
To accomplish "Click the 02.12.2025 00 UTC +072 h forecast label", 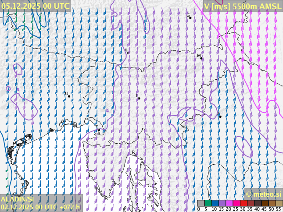I will (40, 207).
